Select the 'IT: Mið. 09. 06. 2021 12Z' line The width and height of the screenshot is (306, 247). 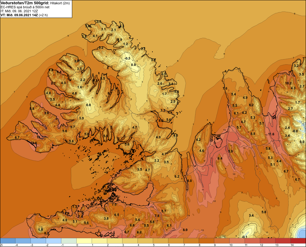(19, 11)
